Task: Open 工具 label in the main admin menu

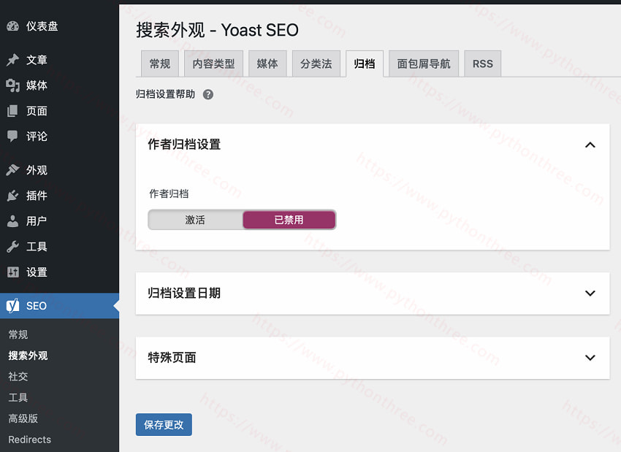Action: (37, 247)
